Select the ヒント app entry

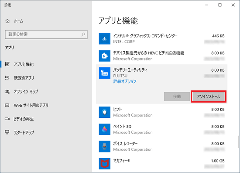[x=161, y=112]
